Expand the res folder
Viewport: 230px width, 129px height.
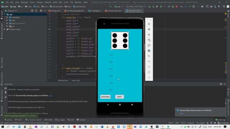click(x=7, y=26)
